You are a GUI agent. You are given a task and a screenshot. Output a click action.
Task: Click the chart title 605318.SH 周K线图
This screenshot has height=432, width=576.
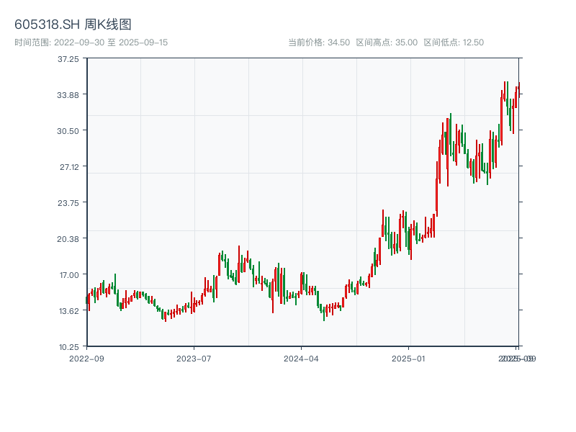pyautogui.click(x=73, y=24)
